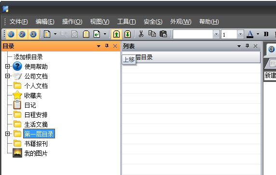The width and height of the screenshot is (276, 175).
Task: Expand the 使用帮助 tree node
Action: click(x=7, y=67)
